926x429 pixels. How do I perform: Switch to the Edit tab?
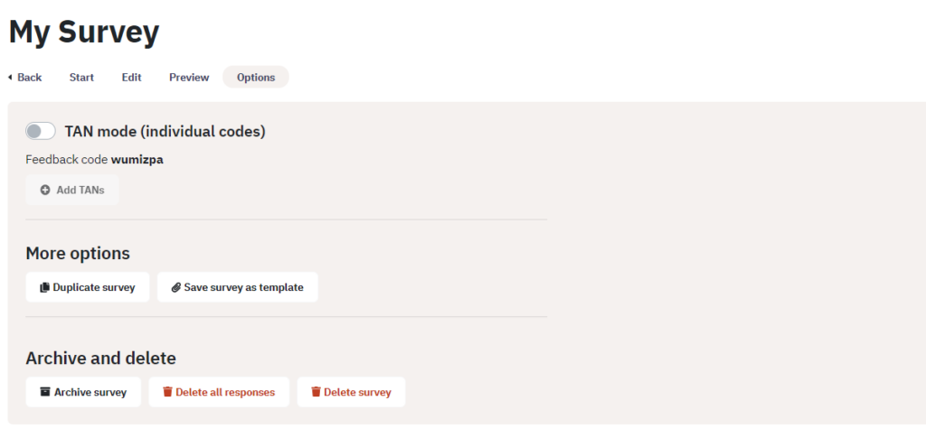coord(132,78)
